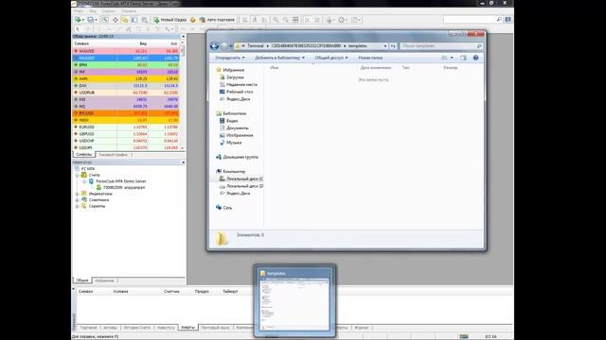606x340 pixels.
Task: Toggle the Navigator panel toolbar icon
Action: click(125, 19)
